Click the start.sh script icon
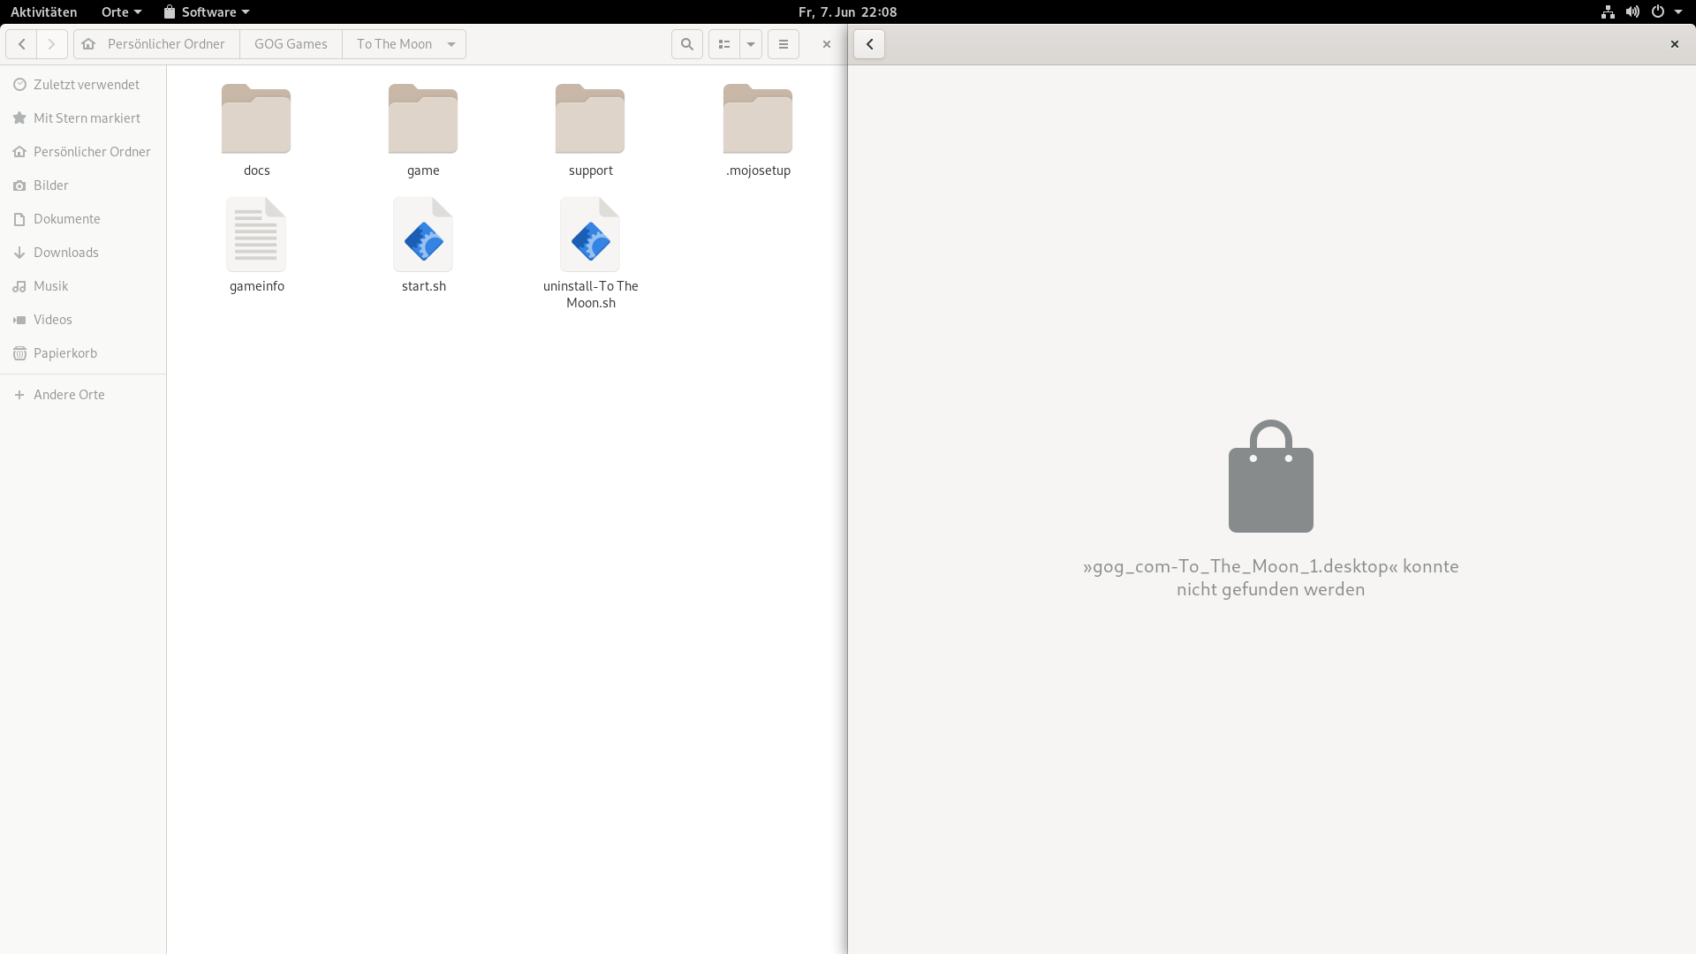 pos(423,235)
